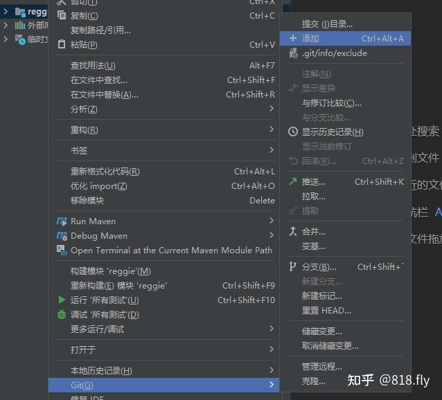Click the Run Maven icon
This screenshot has height=400, width=442.
[x=62, y=221]
